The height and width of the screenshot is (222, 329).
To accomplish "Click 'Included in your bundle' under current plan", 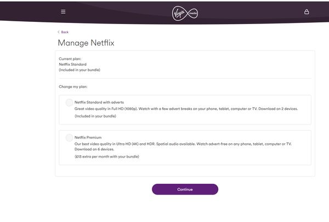I will pos(80,70).
